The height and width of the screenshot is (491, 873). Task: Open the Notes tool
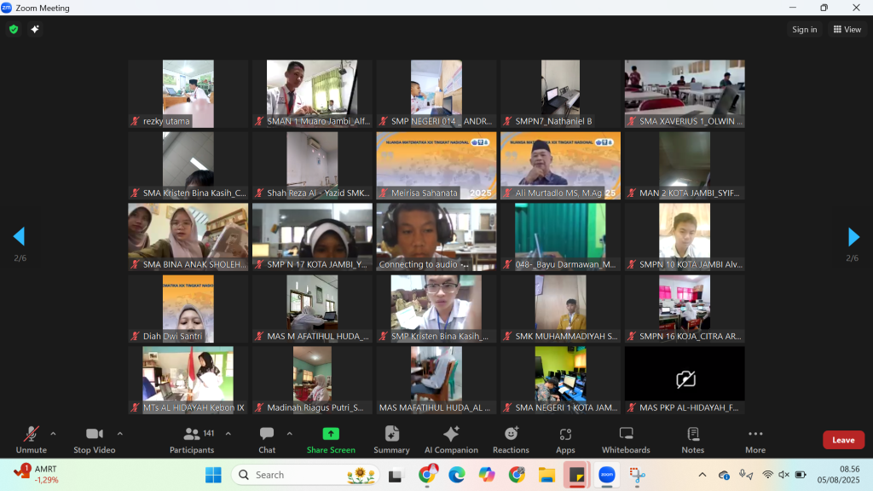(692, 440)
